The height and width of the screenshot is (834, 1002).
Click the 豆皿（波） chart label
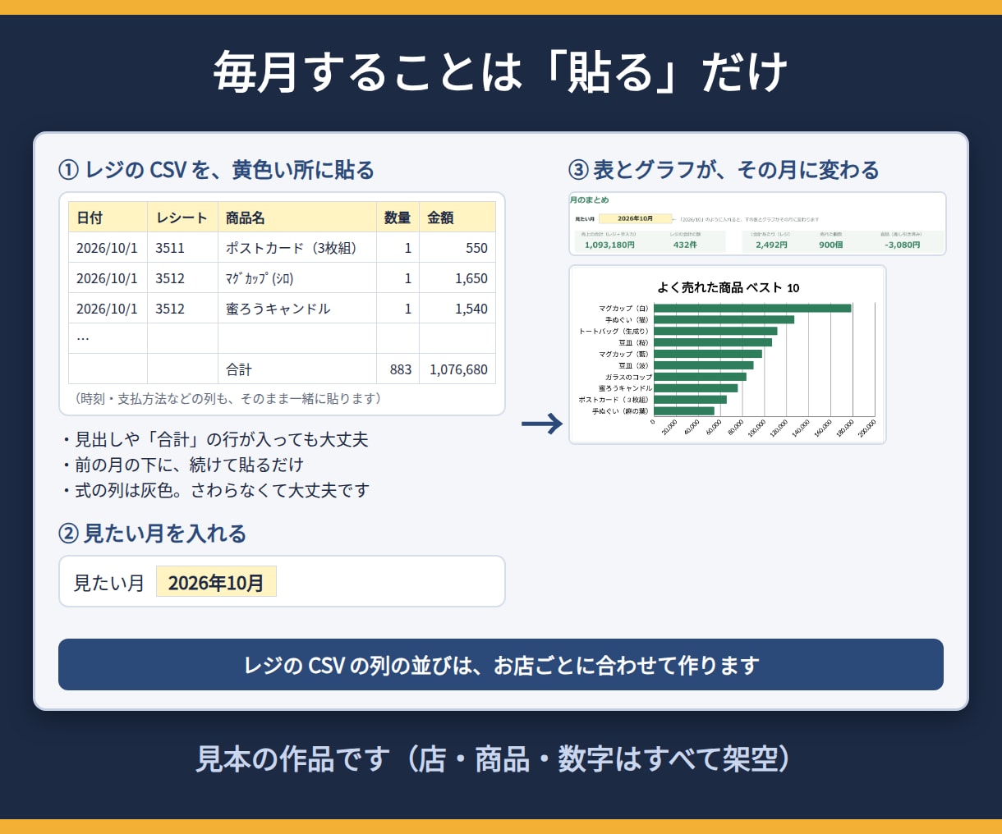tap(633, 365)
